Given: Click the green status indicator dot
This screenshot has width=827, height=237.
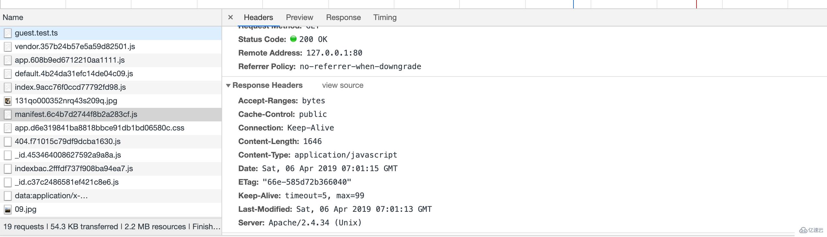Looking at the screenshot, I should tap(293, 39).
